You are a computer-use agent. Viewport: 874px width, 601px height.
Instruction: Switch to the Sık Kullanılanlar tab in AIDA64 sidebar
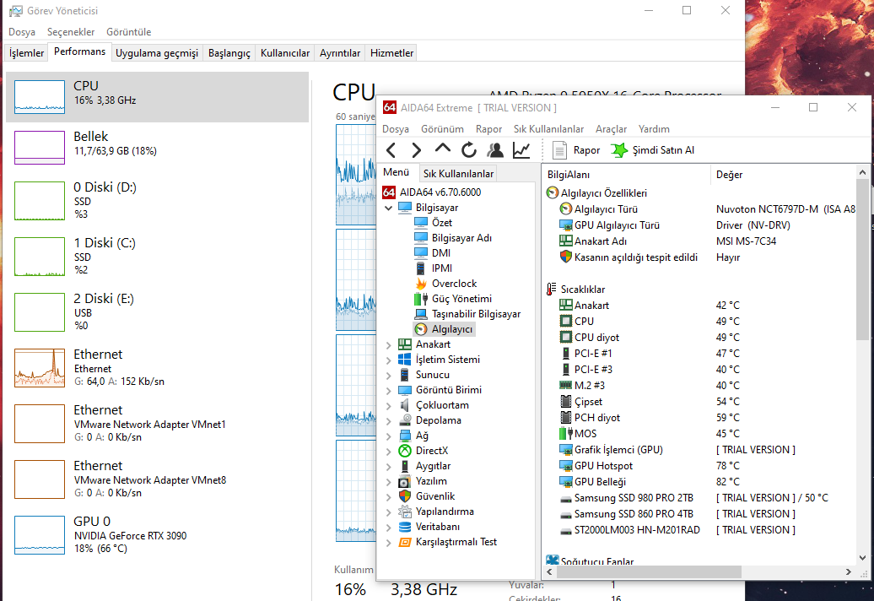tap(458, 173)
